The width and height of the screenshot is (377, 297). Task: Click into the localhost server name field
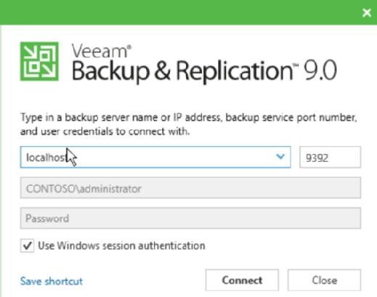pos(155,157)
